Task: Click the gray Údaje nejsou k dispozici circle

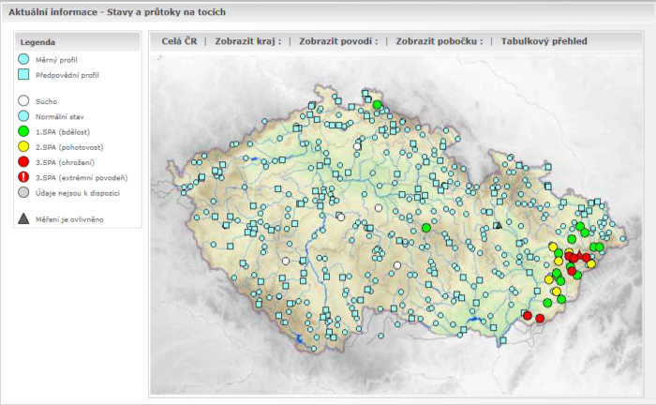Action: 23,192
